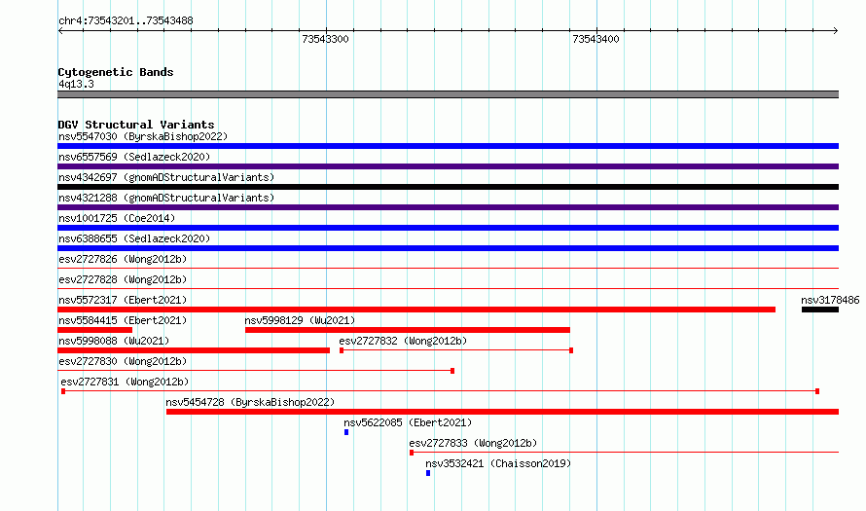
Task: Select the small blue nsv3532421 marker
Action: pos(428,473)
